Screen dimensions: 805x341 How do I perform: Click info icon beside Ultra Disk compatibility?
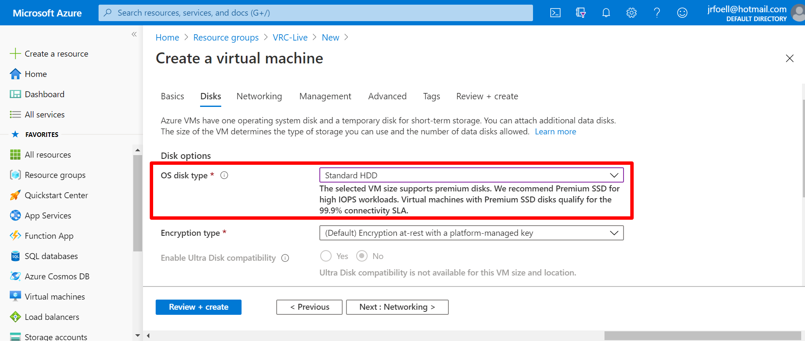click(x=285, y=258)
